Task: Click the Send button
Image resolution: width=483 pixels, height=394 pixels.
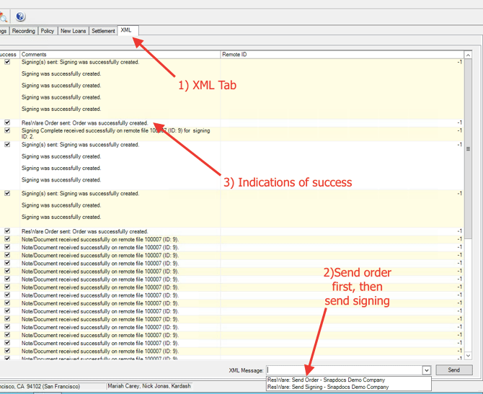Action: pyautogui.click(x=454, y=370)
